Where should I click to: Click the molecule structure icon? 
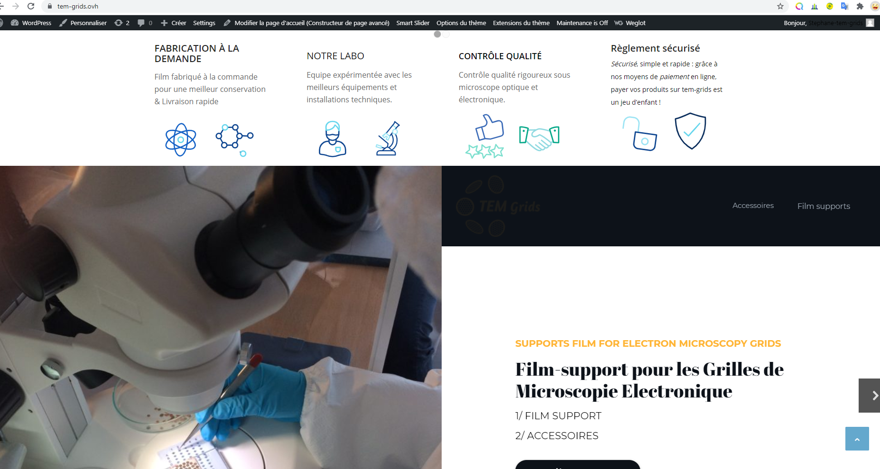(235, 140)
